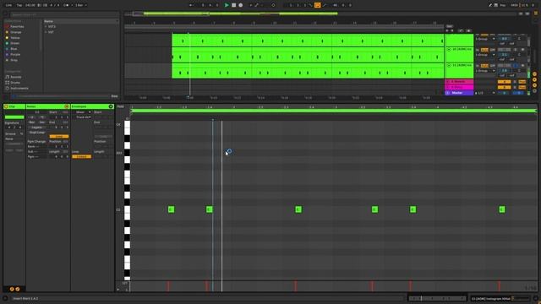Screen dimensions: 541x304
Task: Select the Blue collection
Action: 14,49
